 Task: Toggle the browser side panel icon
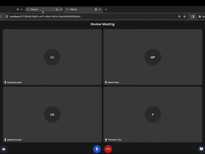tap(193, 16)
